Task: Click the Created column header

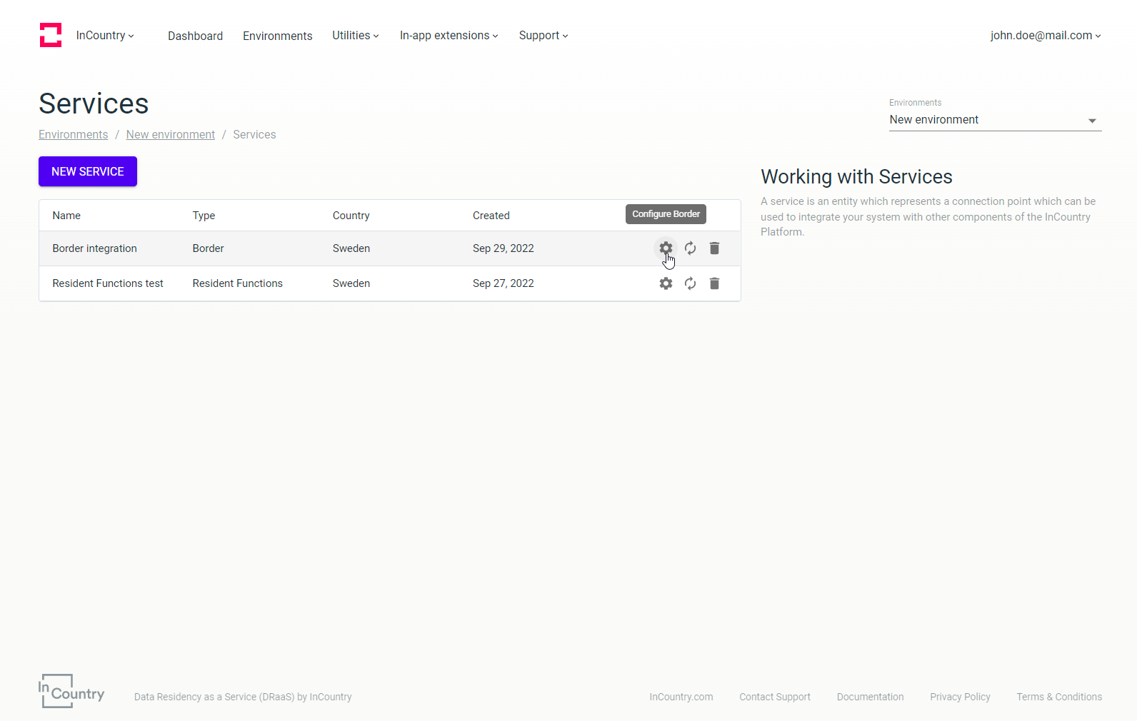Action: (491, 216)
